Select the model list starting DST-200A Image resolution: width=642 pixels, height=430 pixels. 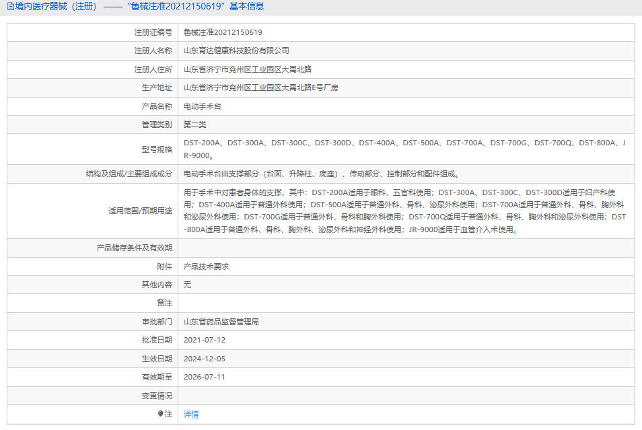[404, 149]
